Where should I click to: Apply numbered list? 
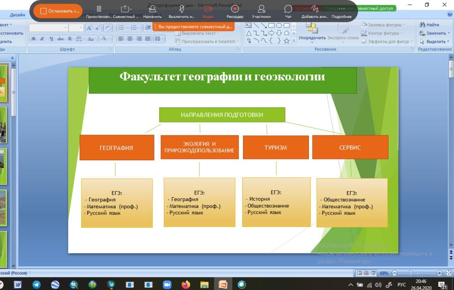pos(135,28)
